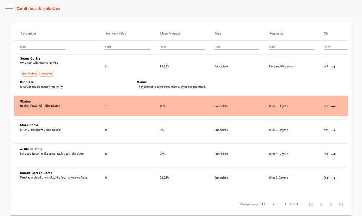Select the Smoke Screen Bomb row title
This screenshot has height=216, width=362.
point(36,173)
